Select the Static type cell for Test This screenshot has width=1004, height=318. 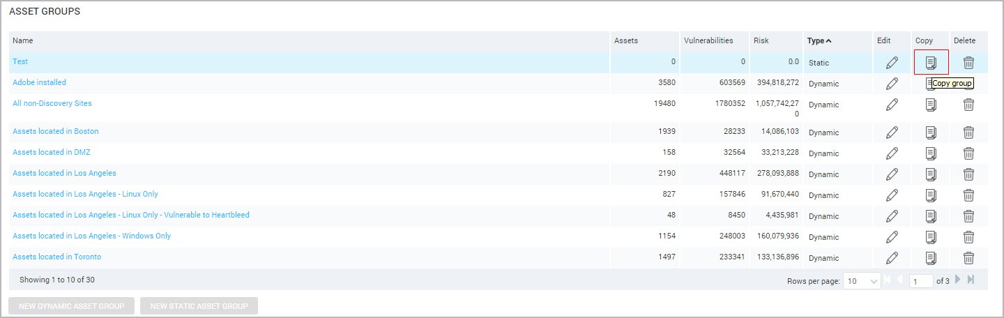tap(819, 63)
